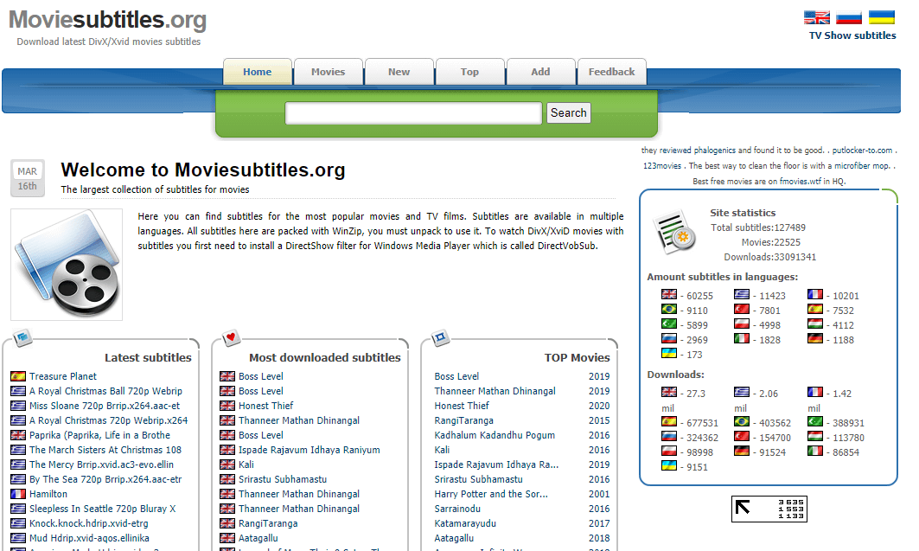This screenshot has height=551, width=919.
Task: Open The March Sisters At Christmas subtitle
Action: click(105, 450)
